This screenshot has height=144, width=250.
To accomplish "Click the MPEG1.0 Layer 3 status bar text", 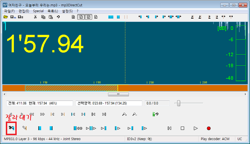I will 42,139.
